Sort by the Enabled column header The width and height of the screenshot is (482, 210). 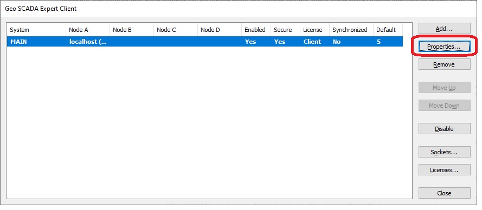point(256,30)
